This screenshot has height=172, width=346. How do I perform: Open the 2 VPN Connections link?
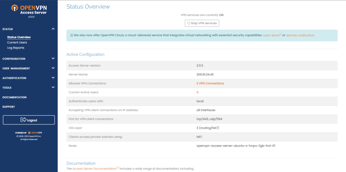(x=210, y=83)
